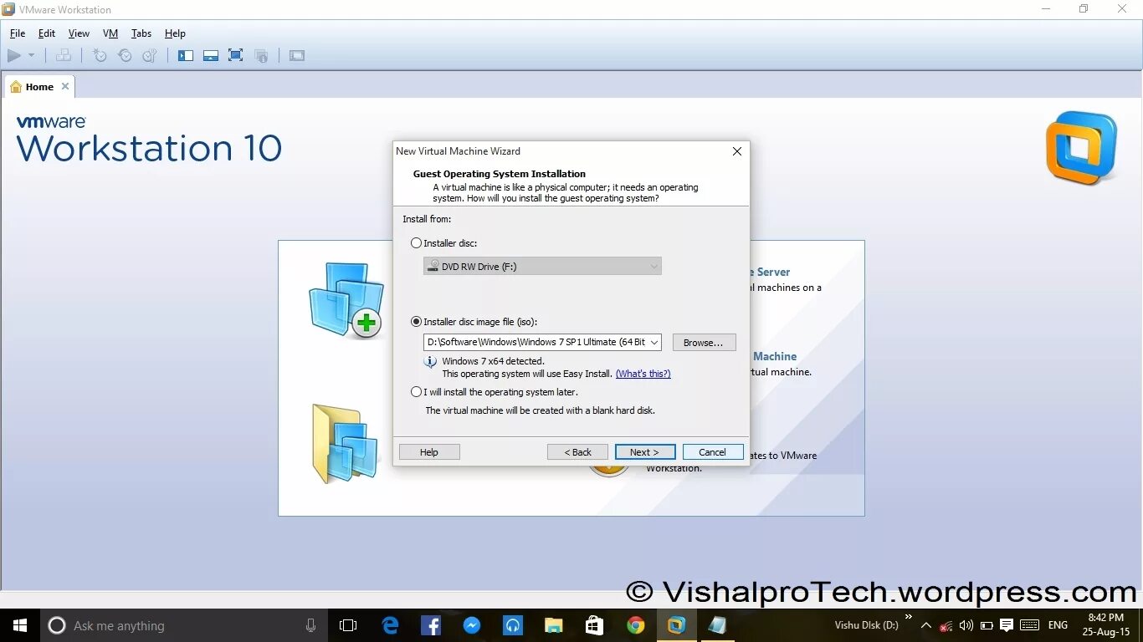Click the Power On play toolbar icon
1143x642 pixels.
pos(14,56)
